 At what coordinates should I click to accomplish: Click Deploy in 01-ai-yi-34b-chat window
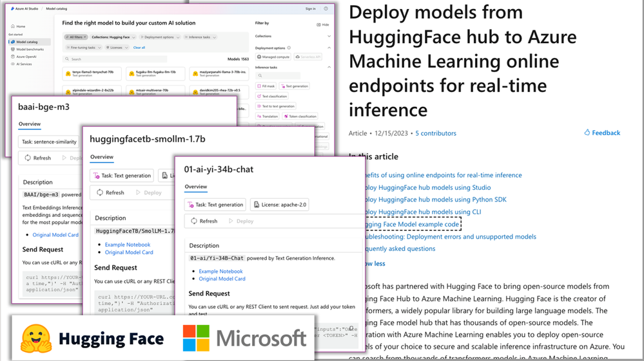[241, 221]
